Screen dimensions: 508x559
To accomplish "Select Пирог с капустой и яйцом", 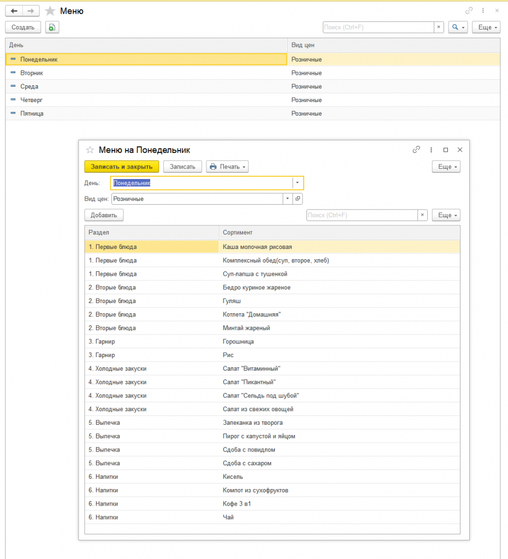I will (272, 436).
